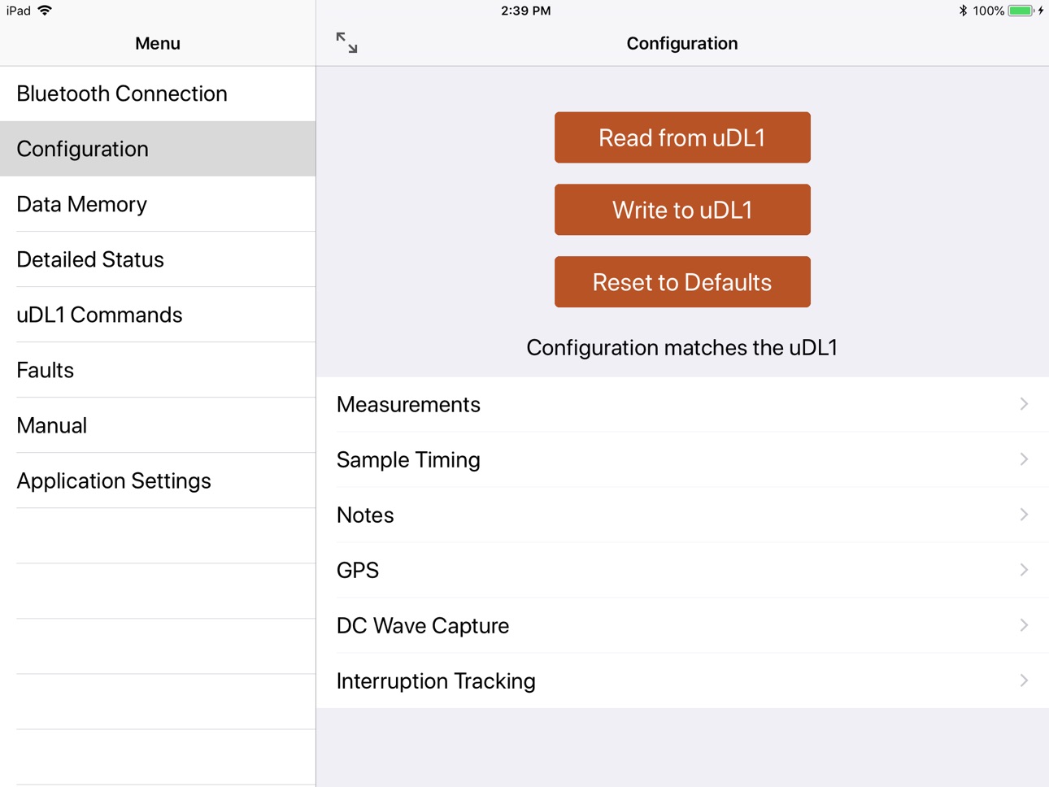The width and height of the screenshot is (1049, 787).
Task: Expand GPS row chevron
Action: click(x=1025, y=570)
